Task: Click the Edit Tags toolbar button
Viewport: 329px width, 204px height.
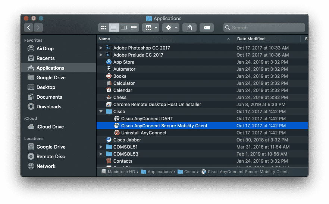Action: (x=207, y=28)
